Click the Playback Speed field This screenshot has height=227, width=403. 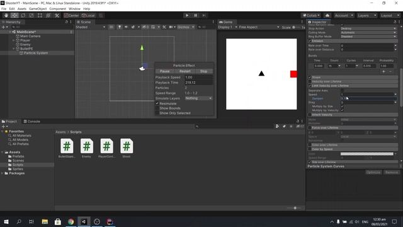(x=199, y=77)
